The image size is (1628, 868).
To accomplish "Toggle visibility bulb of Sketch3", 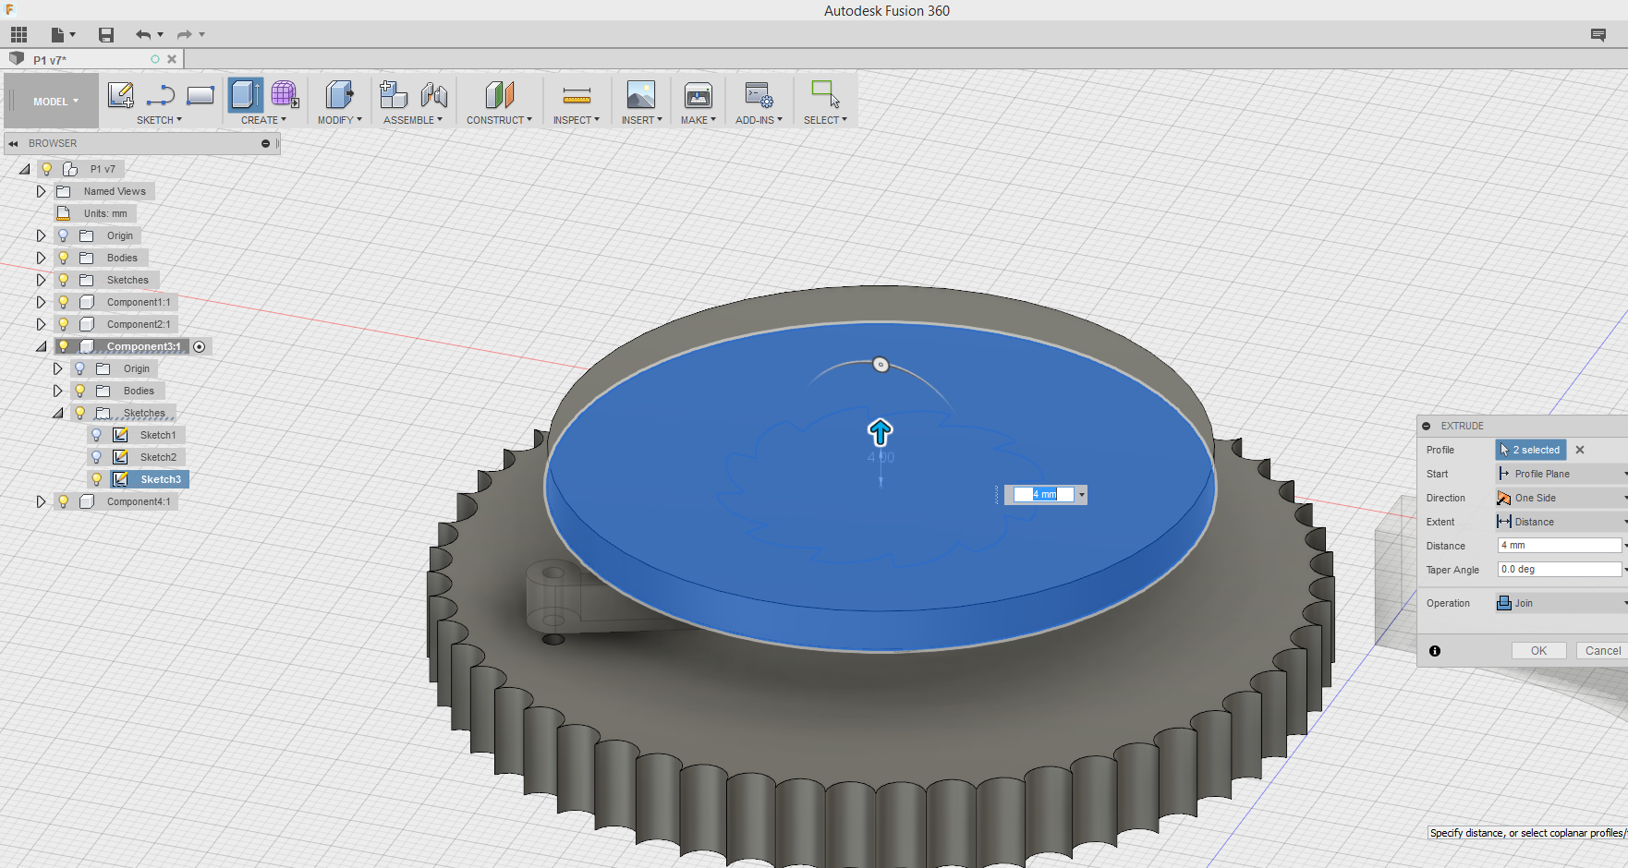I will (96, 479).
